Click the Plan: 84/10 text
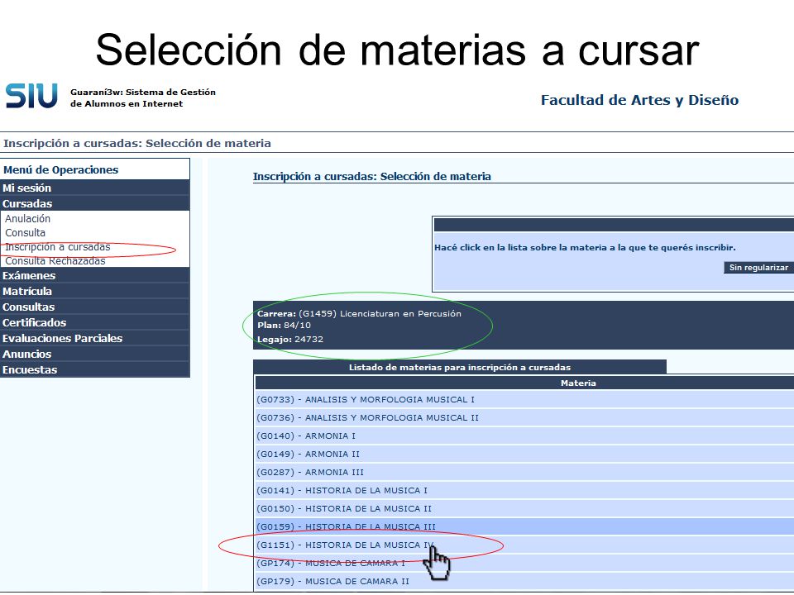 coord(284,326)
